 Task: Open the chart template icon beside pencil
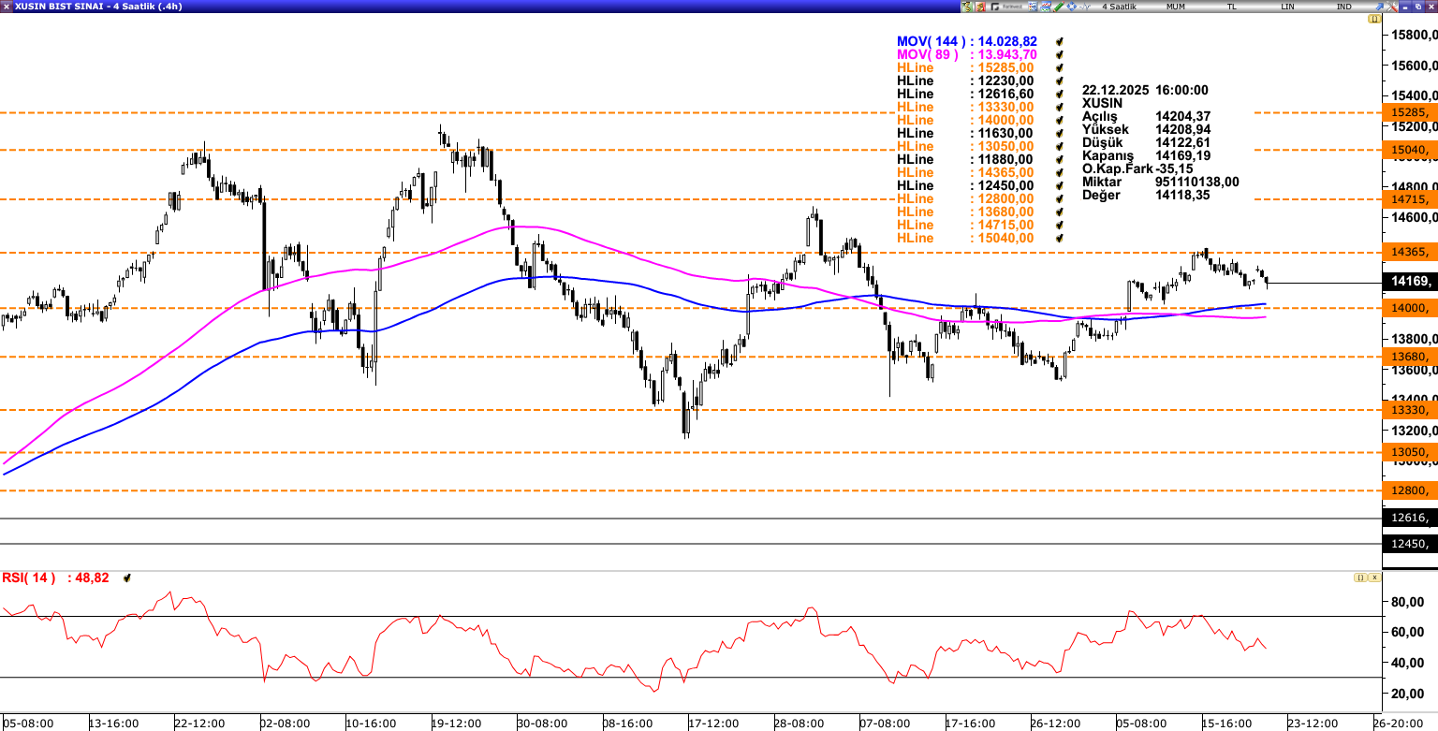click(1046, 7)
